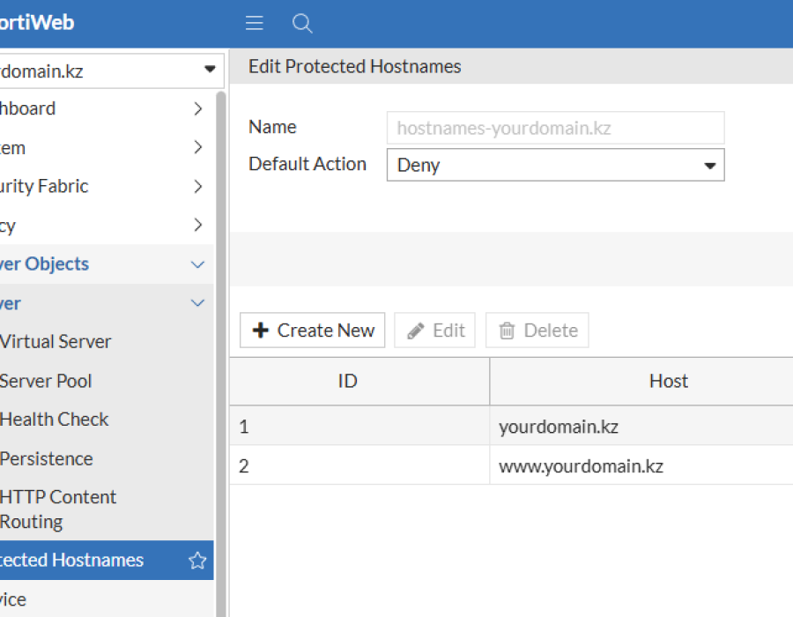793x617 pixels.
Task: Click the Name input field
Action: pos(555,128)
